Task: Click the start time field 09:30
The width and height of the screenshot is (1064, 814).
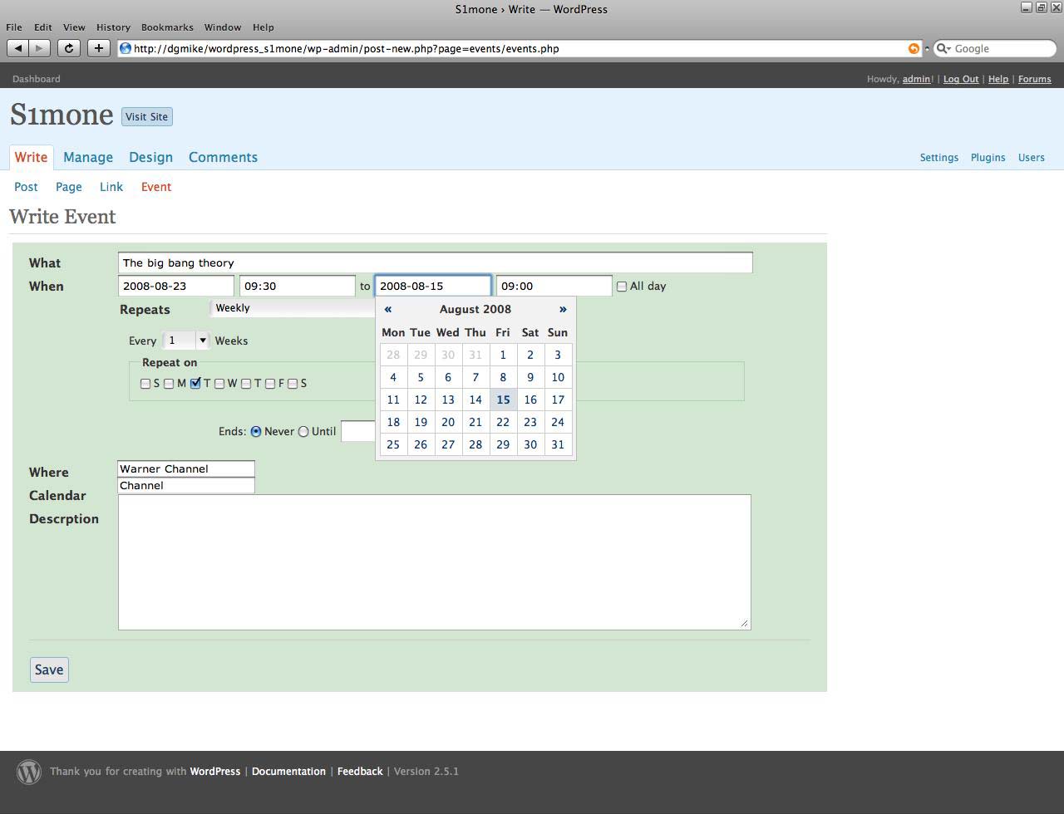Action: pyautogui.click(x=298, y=286)
